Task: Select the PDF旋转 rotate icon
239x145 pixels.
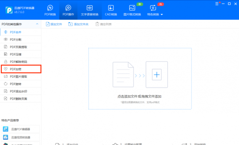Action: (6, 83)
